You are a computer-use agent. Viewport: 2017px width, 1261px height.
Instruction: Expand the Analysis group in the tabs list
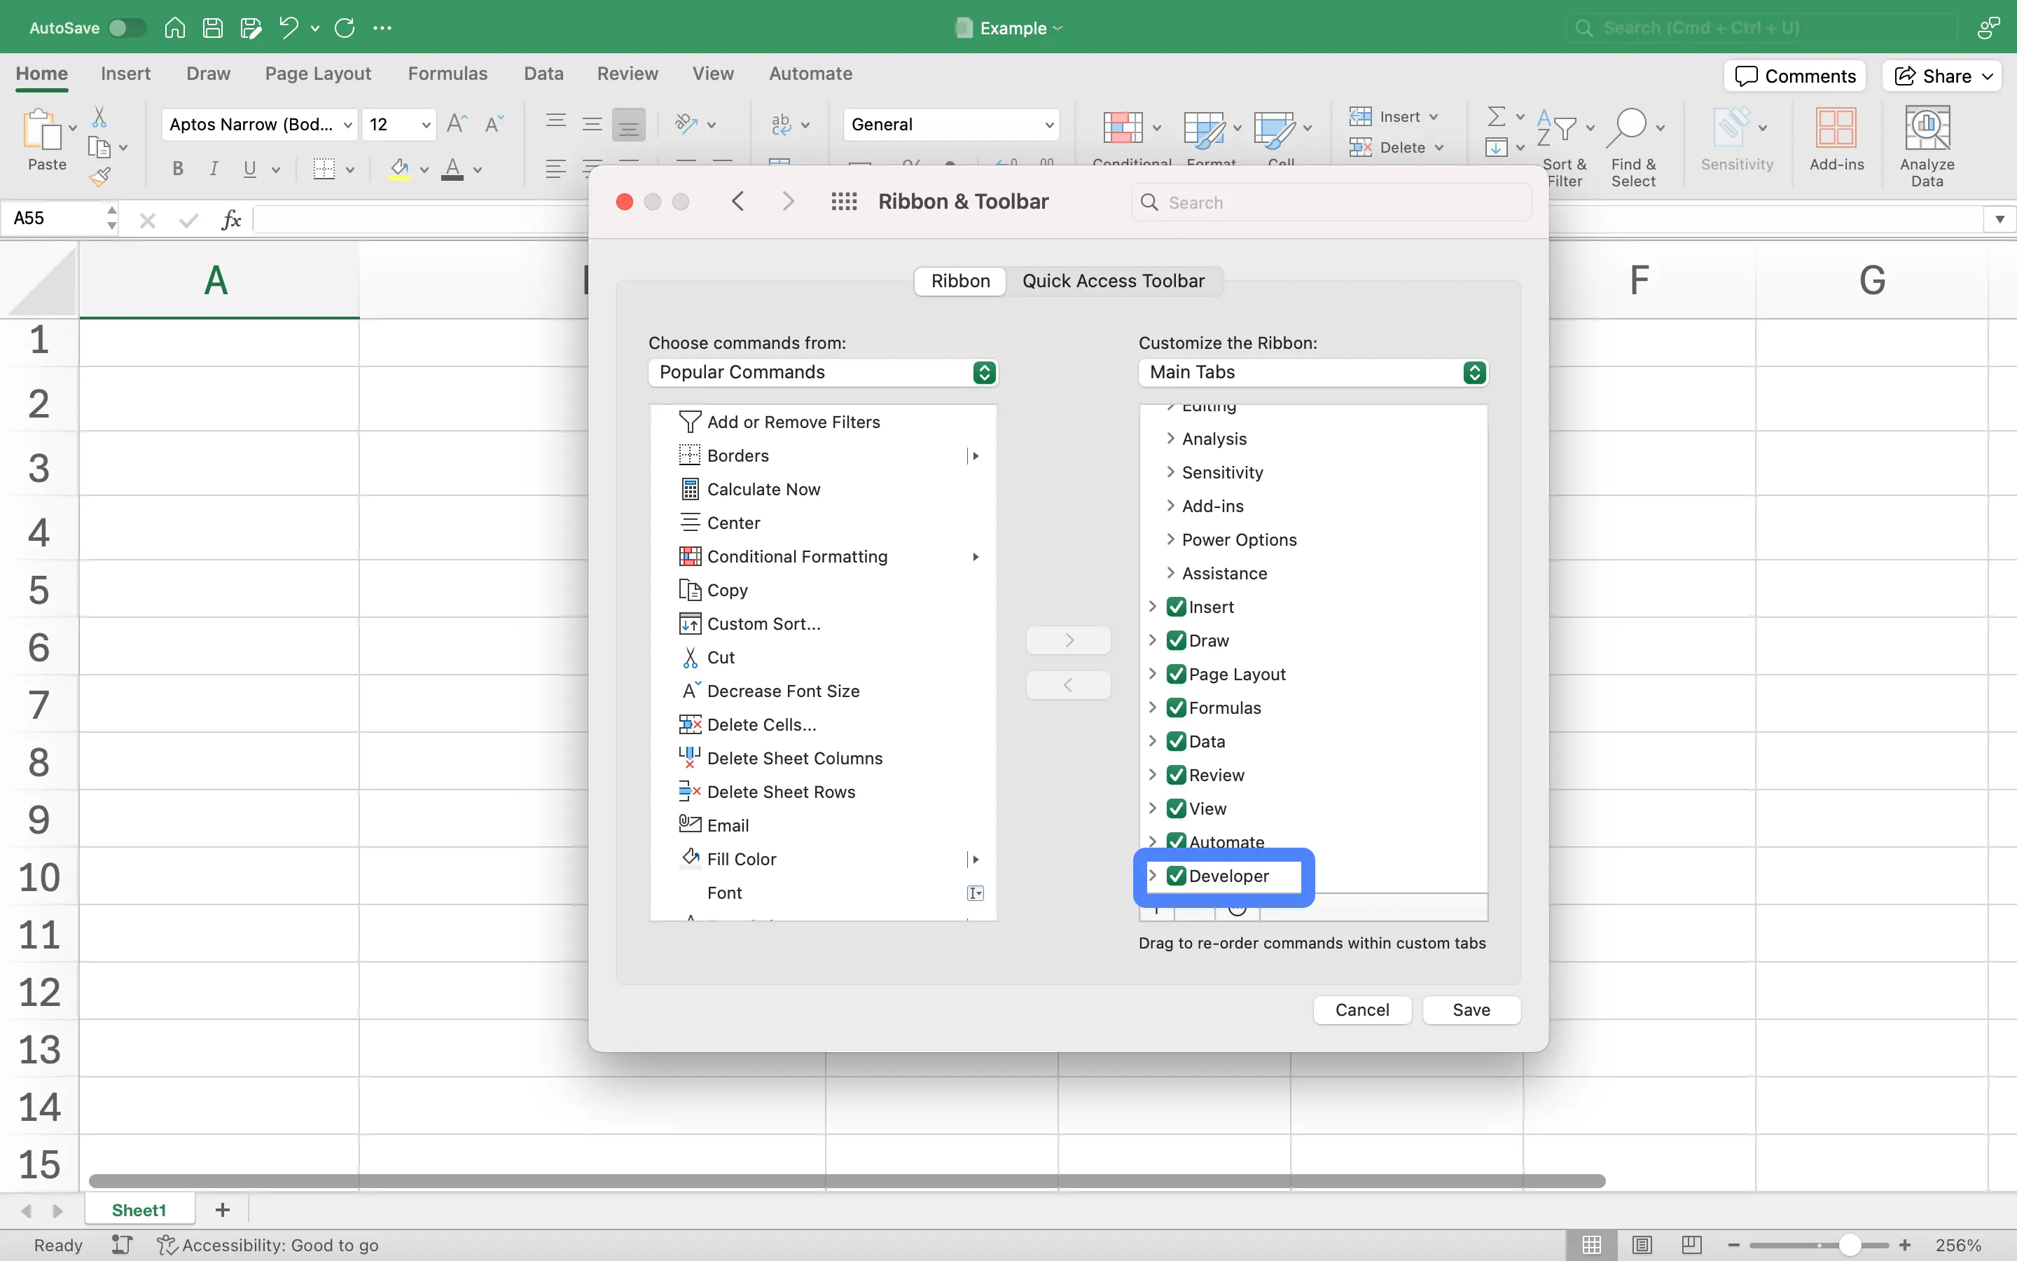[x=1170, y=439]
